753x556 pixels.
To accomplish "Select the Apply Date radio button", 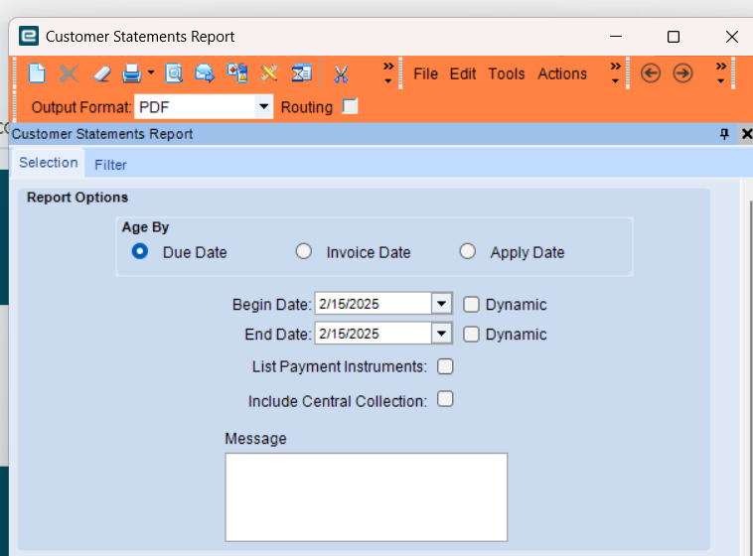I will click(x=467, y=251).
